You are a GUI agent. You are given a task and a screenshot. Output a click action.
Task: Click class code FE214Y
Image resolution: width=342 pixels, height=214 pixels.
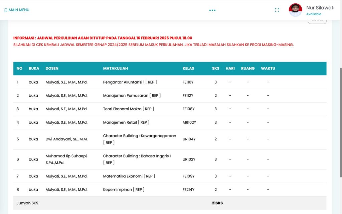188,190
